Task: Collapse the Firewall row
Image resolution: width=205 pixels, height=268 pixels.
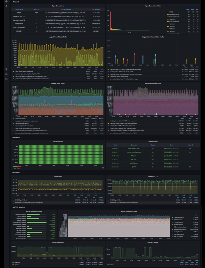Action: [16, 2]
